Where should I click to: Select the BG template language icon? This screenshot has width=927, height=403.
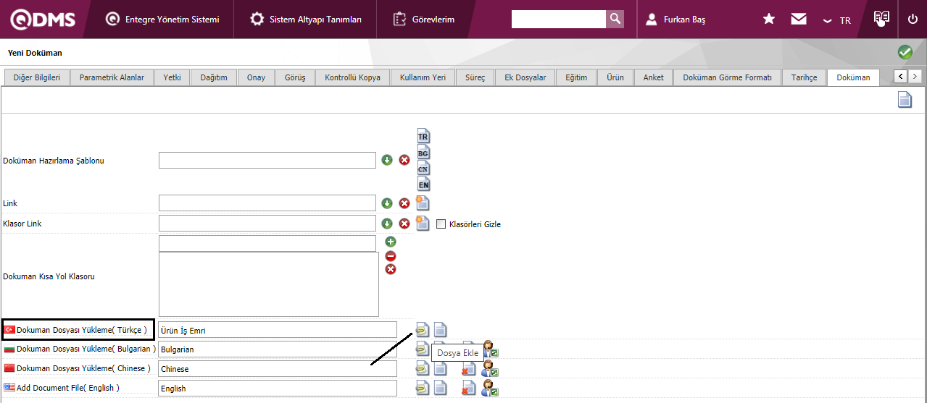(423, 152)
